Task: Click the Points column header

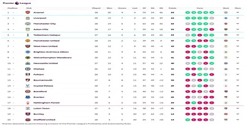Action: [x=172, y=8]
